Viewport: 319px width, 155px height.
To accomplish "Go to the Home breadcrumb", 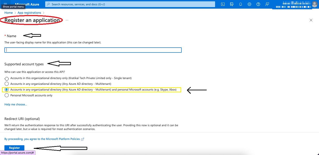I will [x=9, y=13].
